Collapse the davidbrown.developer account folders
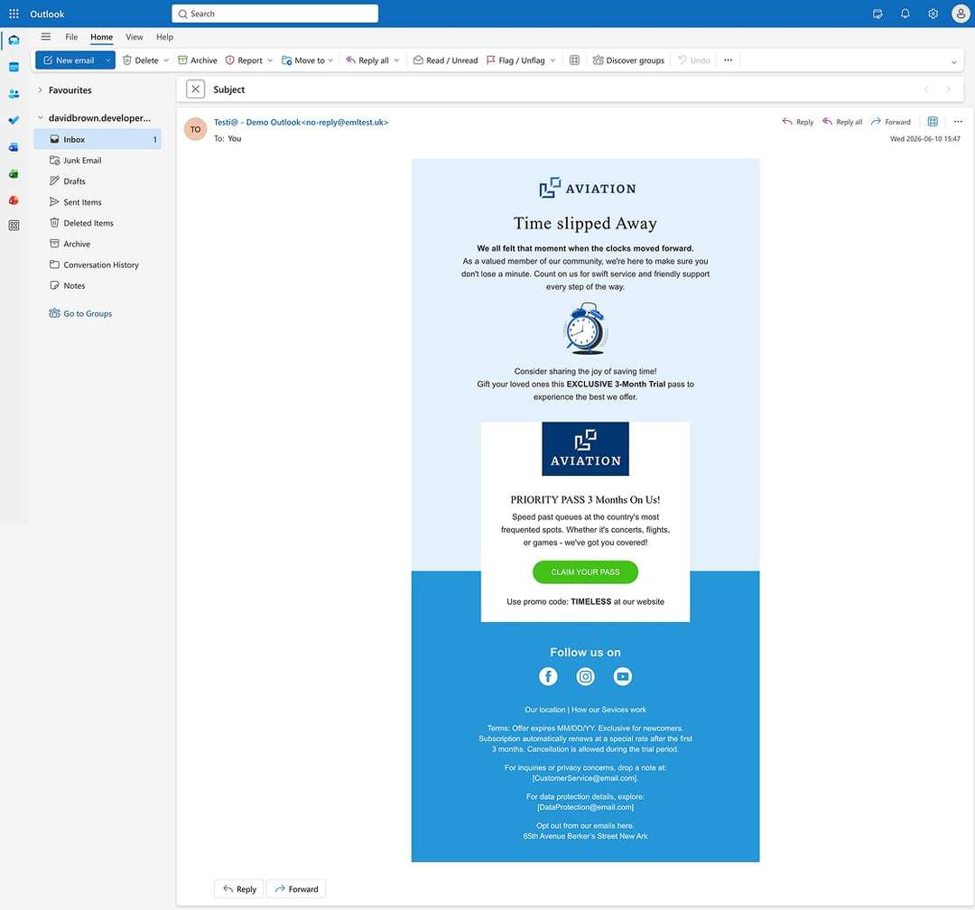The height and width of the screenshot is (910, 975). point(41,117)
